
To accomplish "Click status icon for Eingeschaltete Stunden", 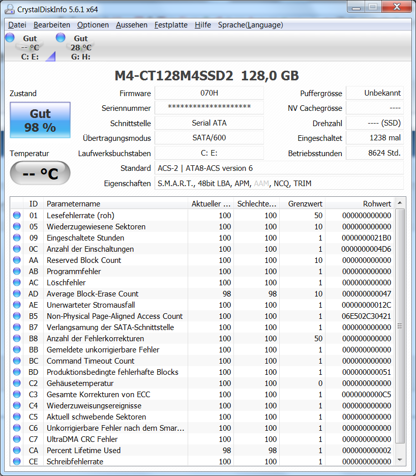I will coord(17,237).
